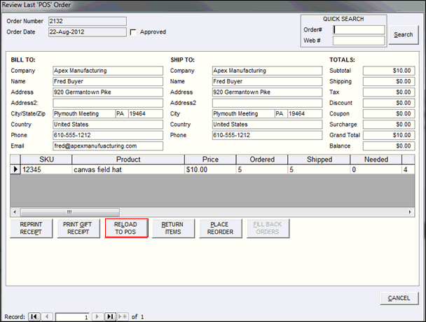Toggle the Approved checkbox

pyautogui.click(x=133, y=32)
